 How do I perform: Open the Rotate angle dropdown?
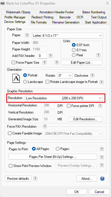(x=65, y=76)
